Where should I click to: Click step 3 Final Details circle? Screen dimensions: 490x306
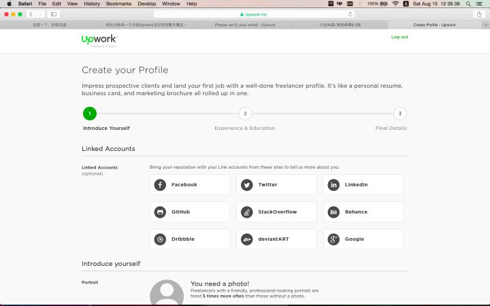pos(400,114)
